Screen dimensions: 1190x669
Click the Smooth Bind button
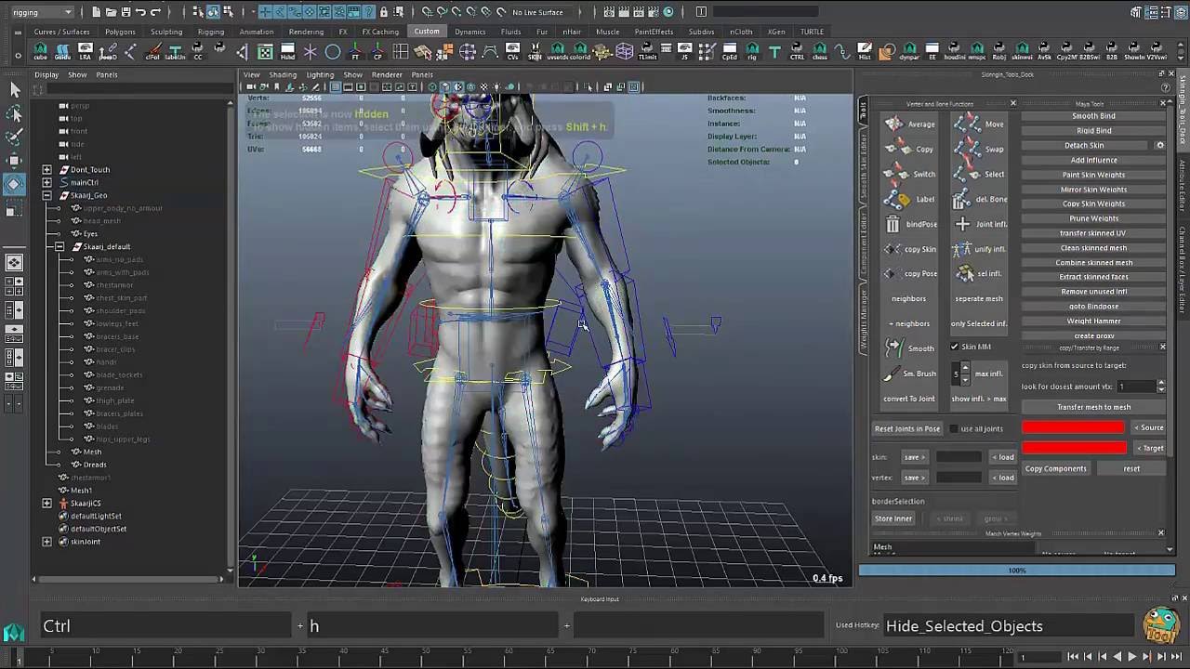coord(1093,116)
